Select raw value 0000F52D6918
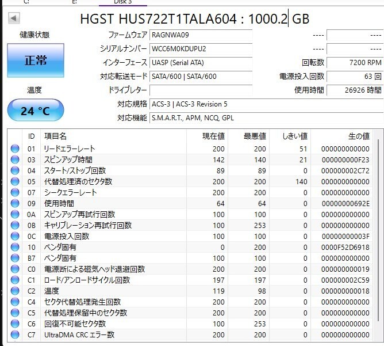The height and width of the screenshot is (346, 384). tap(345, 247)
